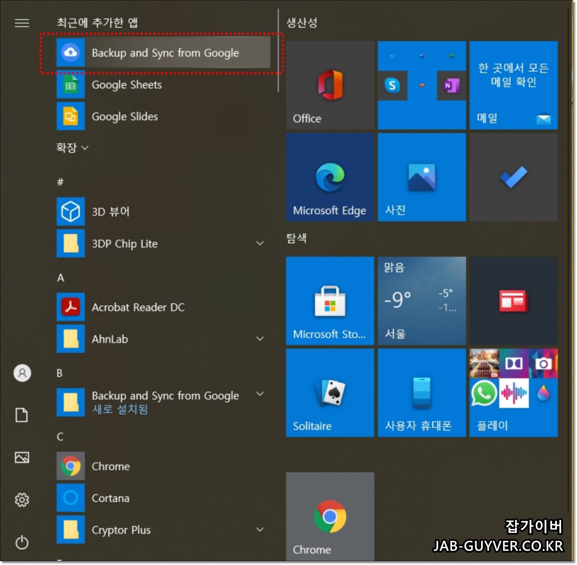Open the Cryptor Plus folder entry
The height and width of the screenshot is (565, 577).
[163, 530]
